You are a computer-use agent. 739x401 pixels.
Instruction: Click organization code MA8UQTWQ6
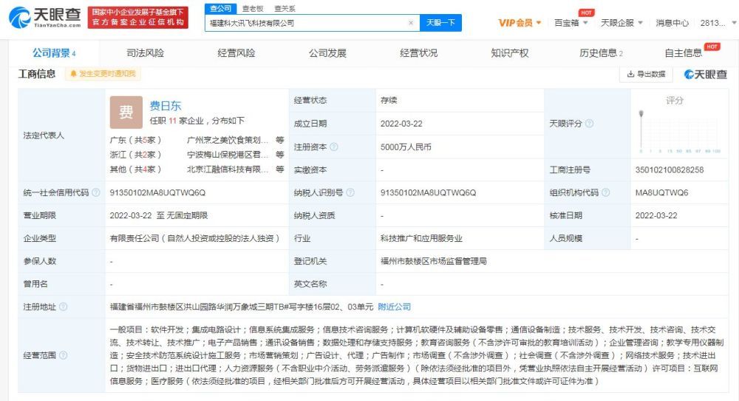[x=661, y=192]
